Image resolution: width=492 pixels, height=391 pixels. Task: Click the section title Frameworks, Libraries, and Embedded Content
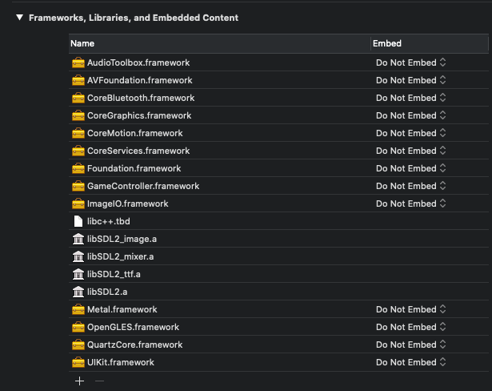134,18
